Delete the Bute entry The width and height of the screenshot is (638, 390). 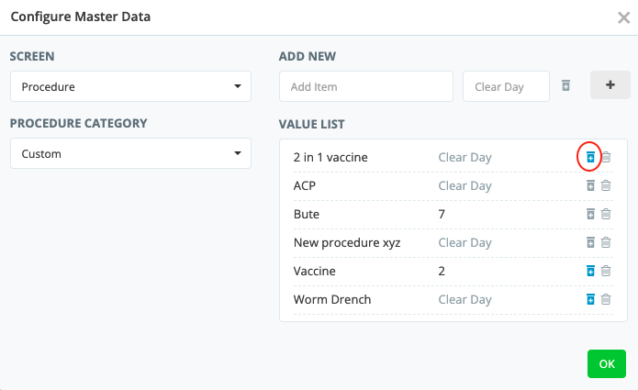point(606,215)
